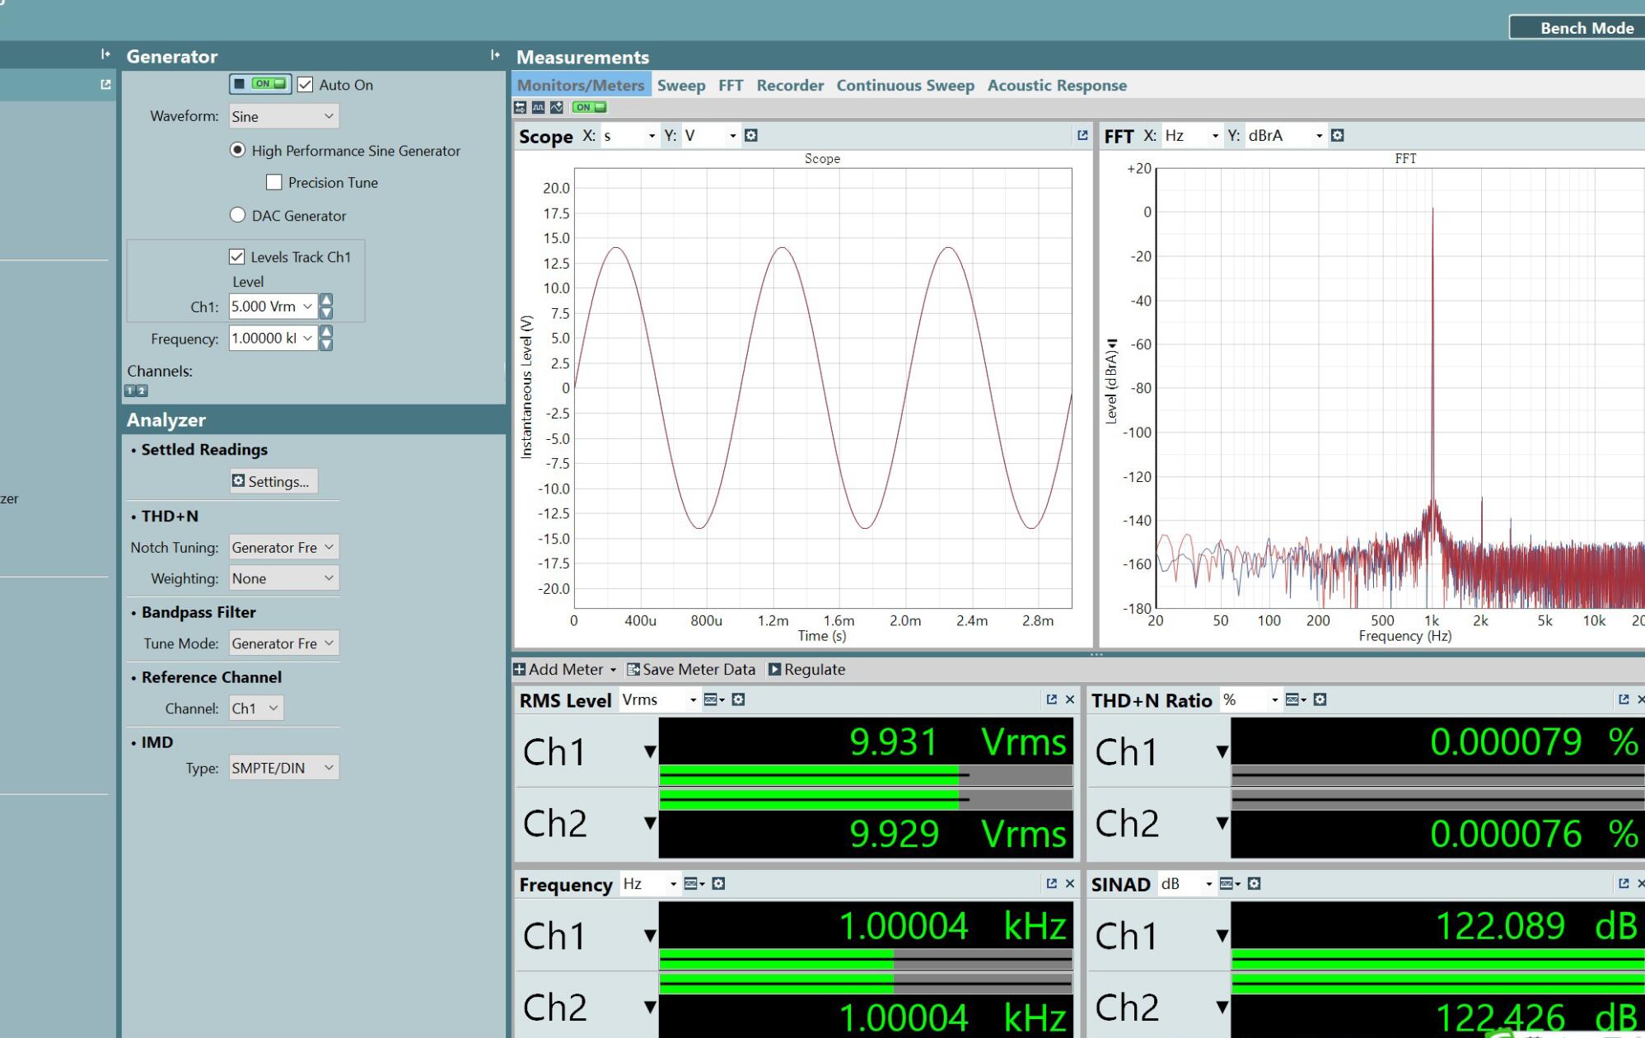Screen dimensions: 1645x1038
Task: Close the RMS Level meter
Action: [x=1070, y=699]
